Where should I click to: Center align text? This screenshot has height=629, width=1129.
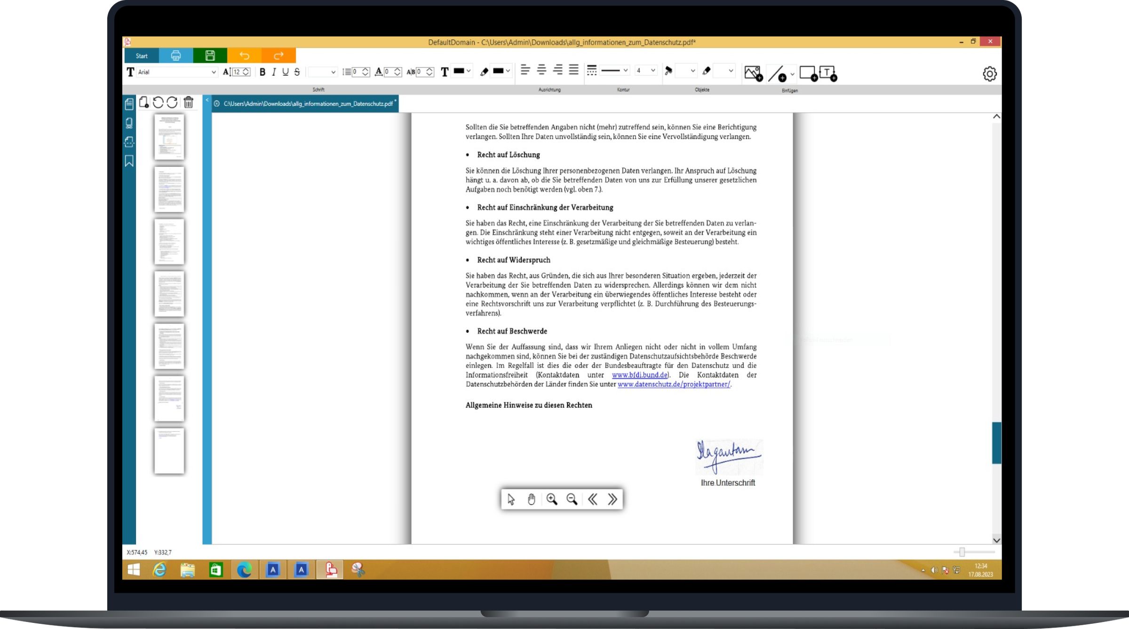pyautogui.click(x=541, y=70)
